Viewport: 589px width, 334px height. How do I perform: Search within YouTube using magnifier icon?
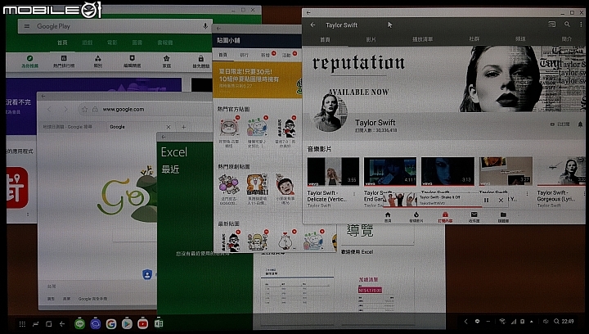coord(567,25)
